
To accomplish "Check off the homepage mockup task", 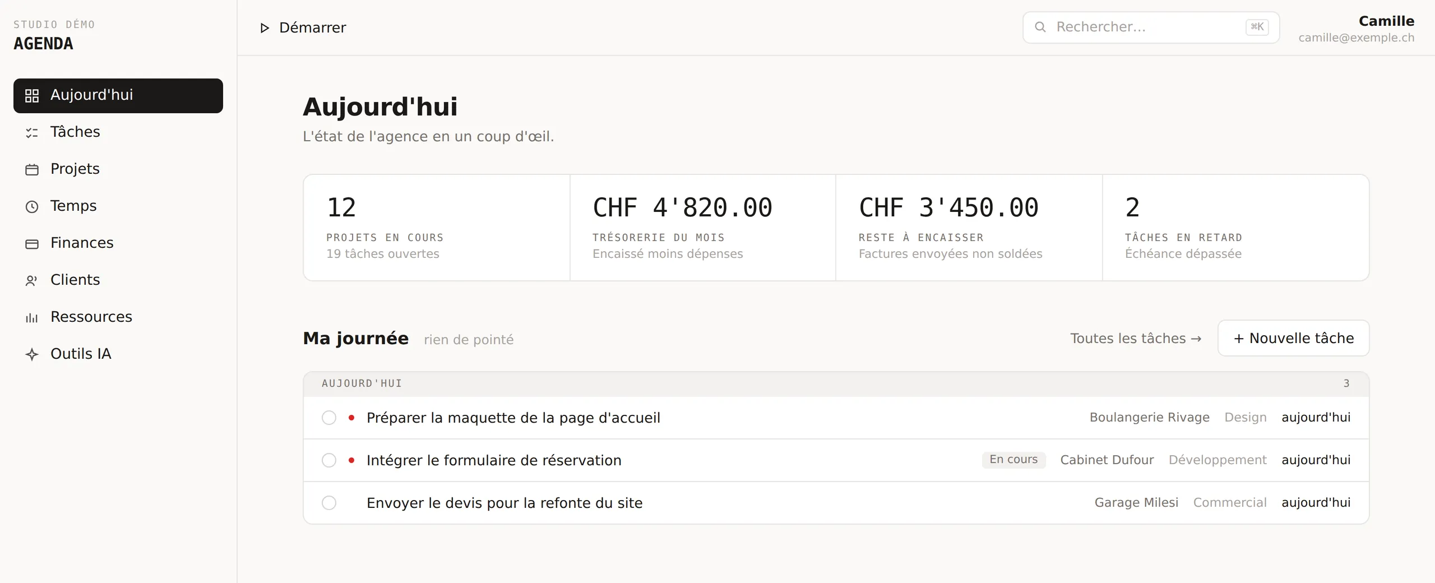I will pyautogui.click(x=329, y=418).
